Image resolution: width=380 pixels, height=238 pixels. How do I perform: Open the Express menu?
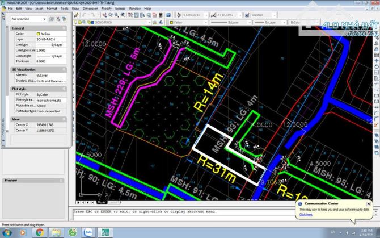click(120, 9)
